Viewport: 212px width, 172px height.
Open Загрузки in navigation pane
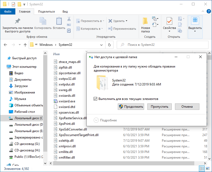(x=21, y=86)
